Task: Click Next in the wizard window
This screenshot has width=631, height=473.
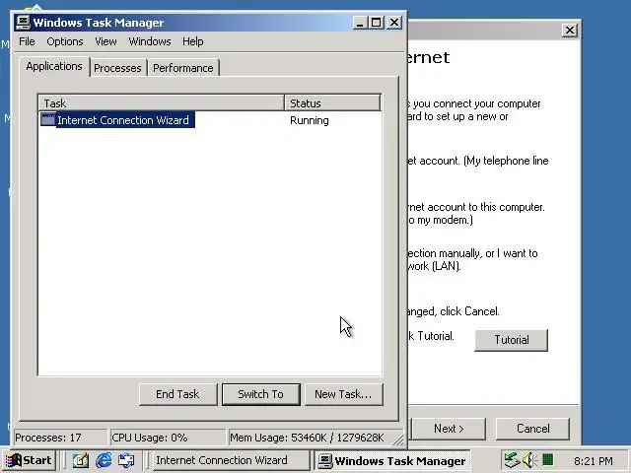Action: (x=449, y=429)
